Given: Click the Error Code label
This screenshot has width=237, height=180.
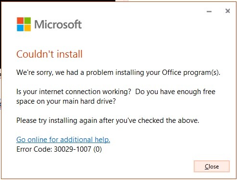Looking at the screenshot, I should click(x=34, y=149).
